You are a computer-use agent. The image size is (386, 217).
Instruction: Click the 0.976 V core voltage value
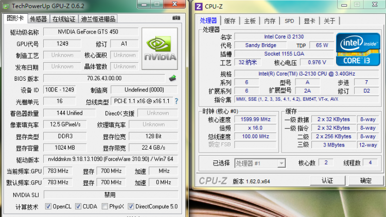coord(317,62)
